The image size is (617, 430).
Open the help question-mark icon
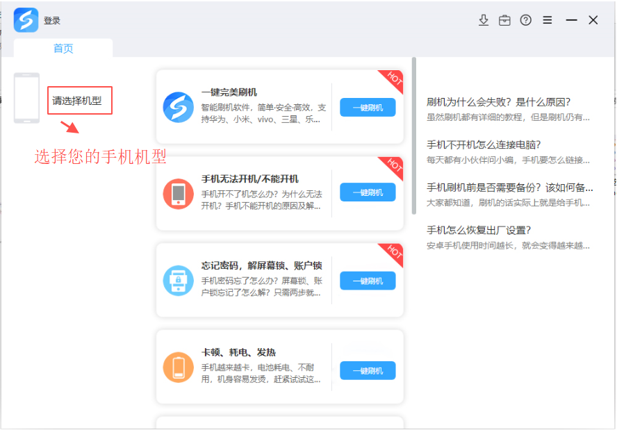click(525, 20)
